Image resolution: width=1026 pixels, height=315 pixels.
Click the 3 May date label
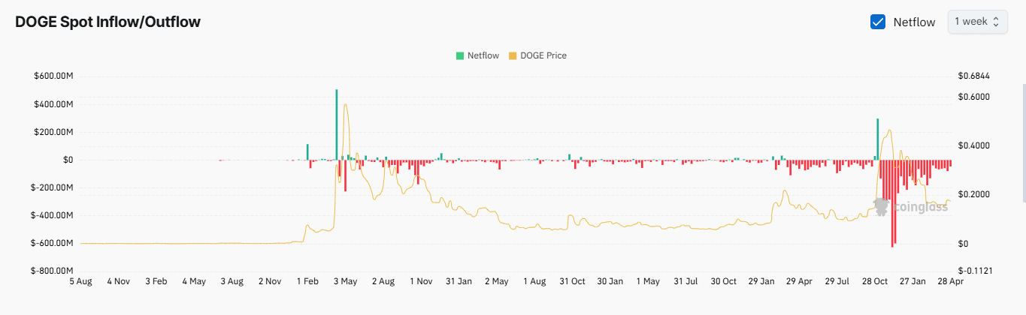click(x=345, y=282)
